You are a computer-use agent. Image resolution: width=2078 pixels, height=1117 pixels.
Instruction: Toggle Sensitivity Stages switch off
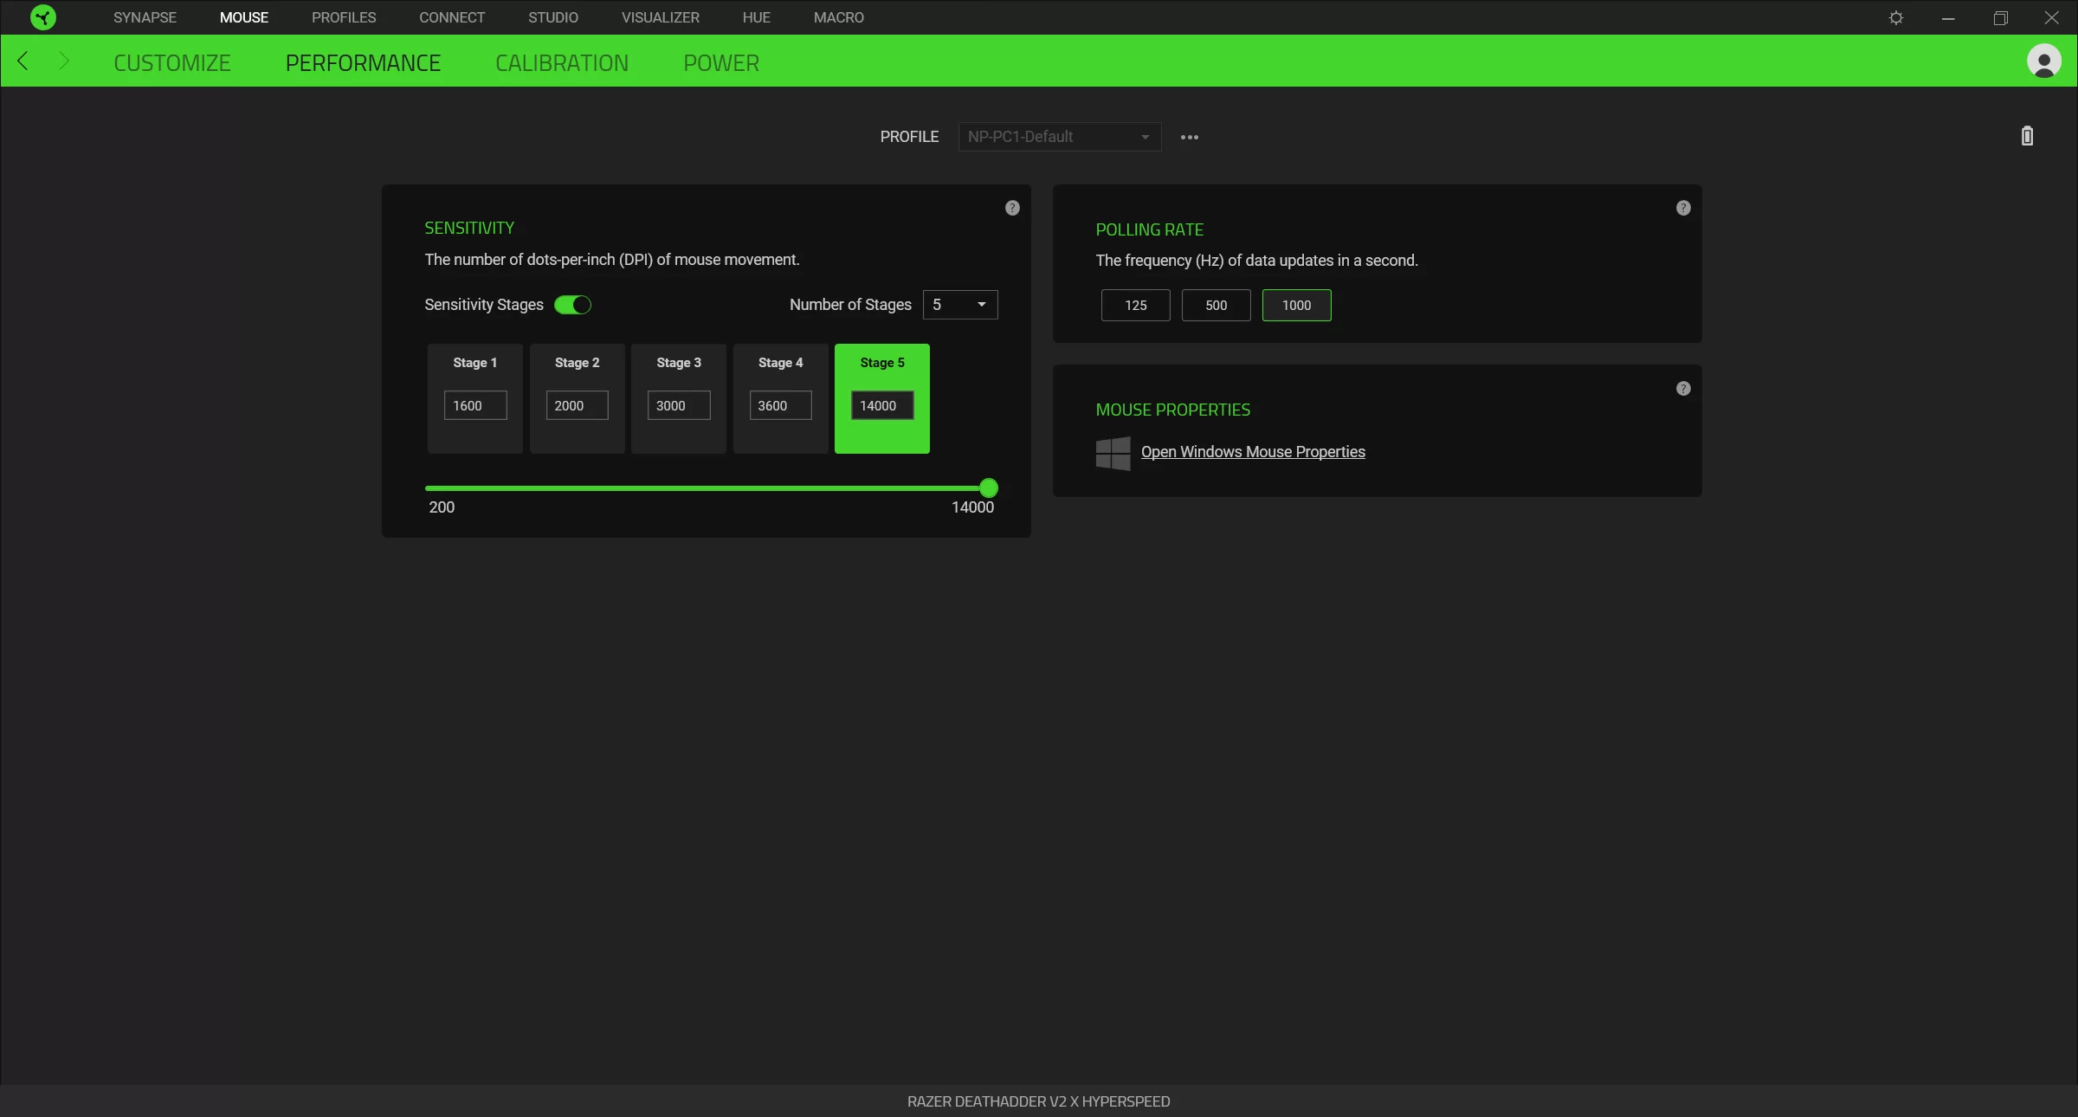pyautogui.click(x=572, y=305)
